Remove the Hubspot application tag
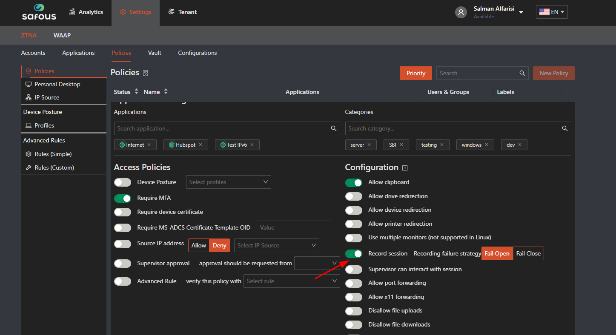This screenshot has width=616, height=335. (200, 145)
